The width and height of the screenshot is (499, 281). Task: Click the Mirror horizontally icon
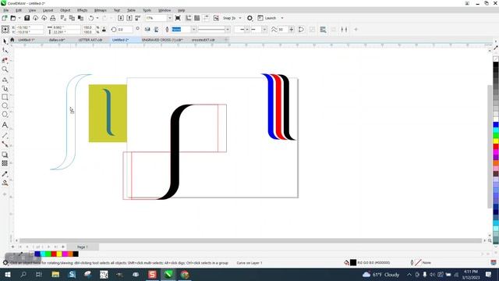(147, 30)
